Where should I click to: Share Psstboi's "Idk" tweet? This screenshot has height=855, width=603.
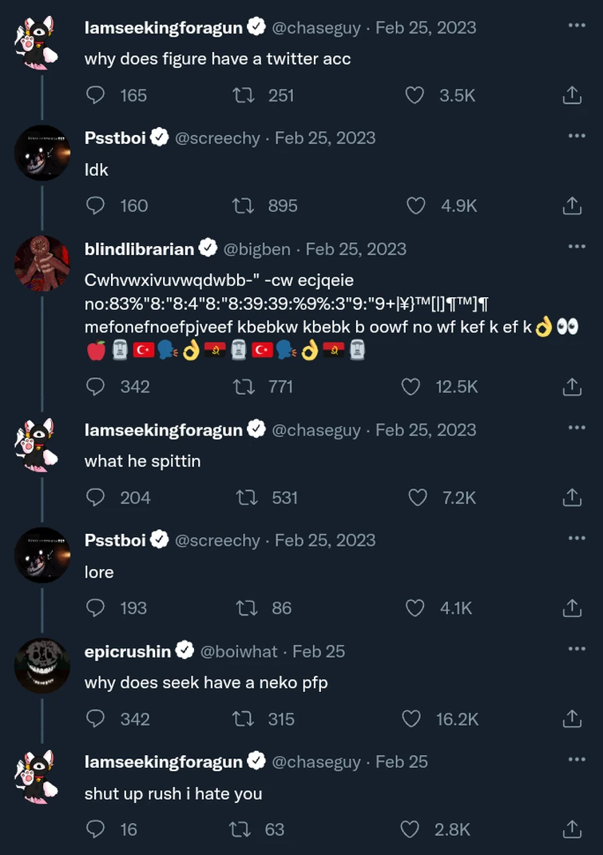[x=572, y=206]
